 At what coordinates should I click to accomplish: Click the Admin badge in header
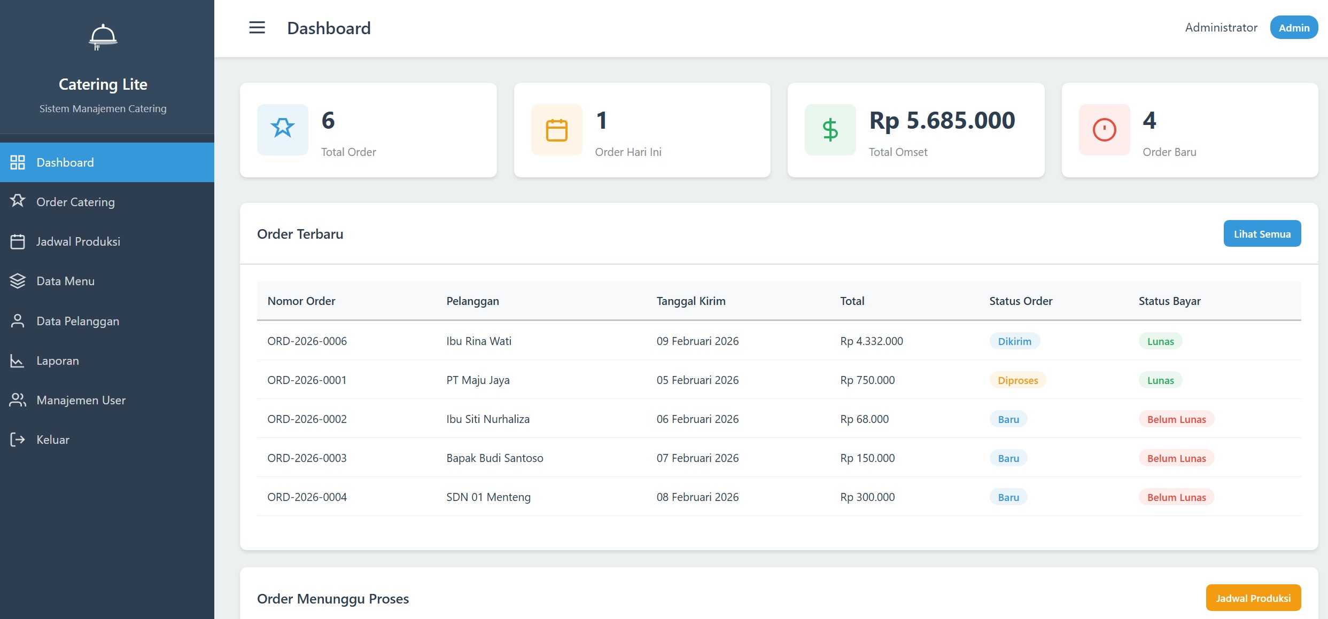[1293, 28]
